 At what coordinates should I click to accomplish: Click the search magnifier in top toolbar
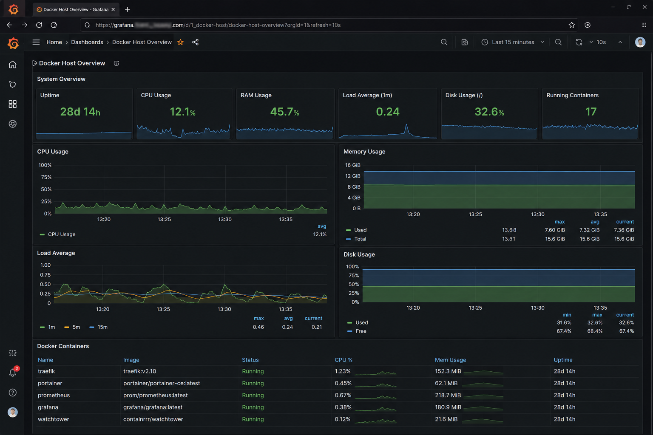tap(444, 42)
